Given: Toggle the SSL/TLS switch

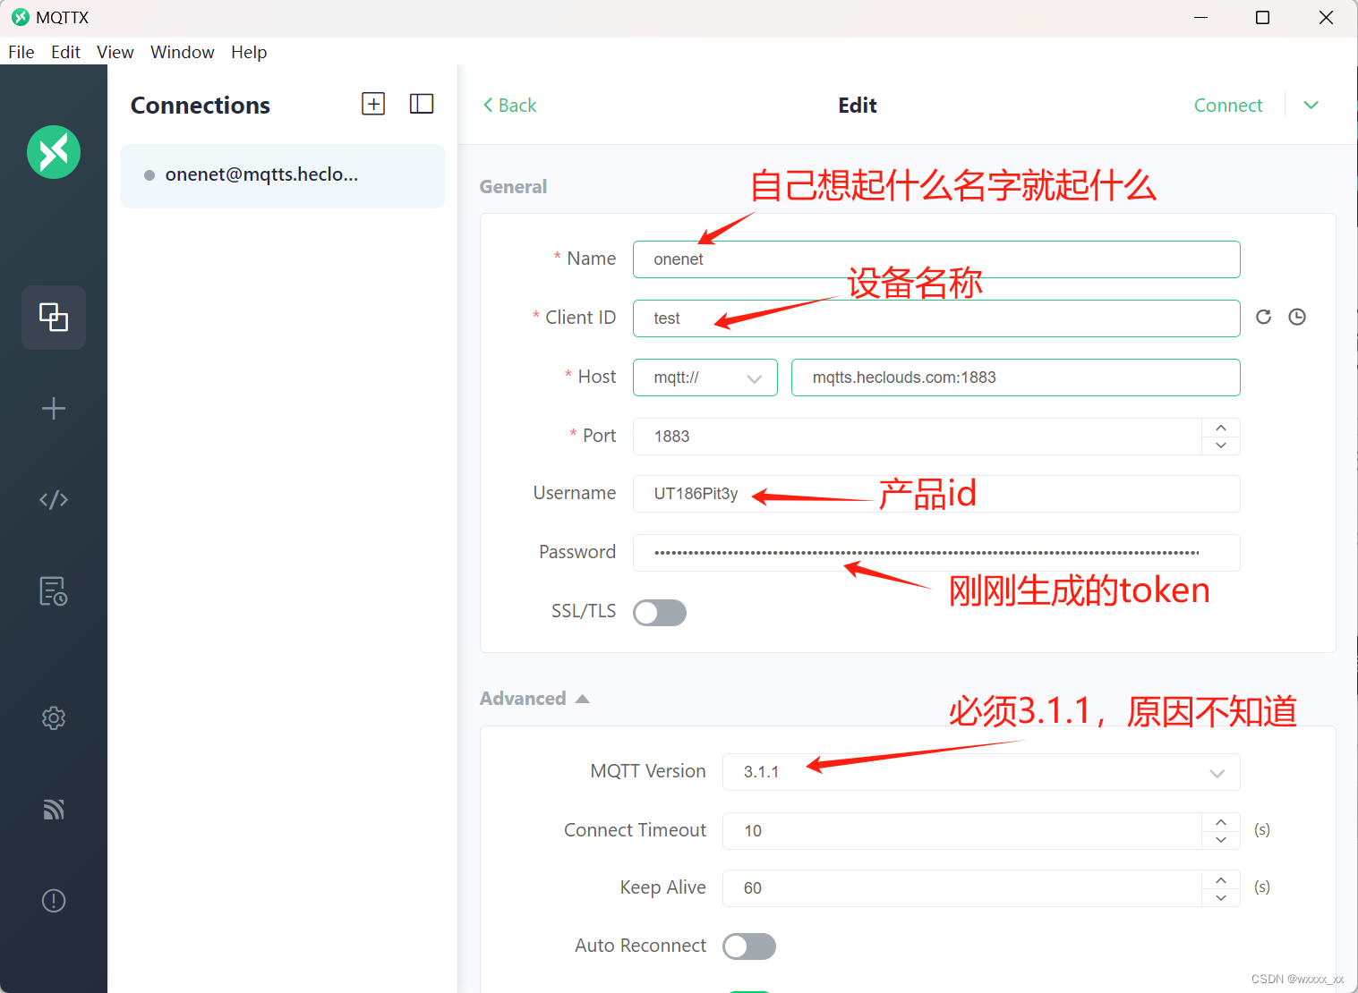Looking at the screenshot, I should point(660,612).
